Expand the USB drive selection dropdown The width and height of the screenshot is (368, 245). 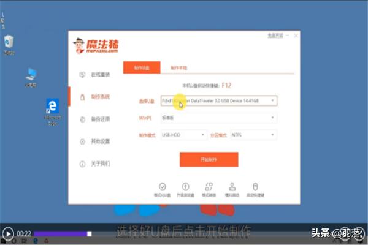tap(218, 100)
